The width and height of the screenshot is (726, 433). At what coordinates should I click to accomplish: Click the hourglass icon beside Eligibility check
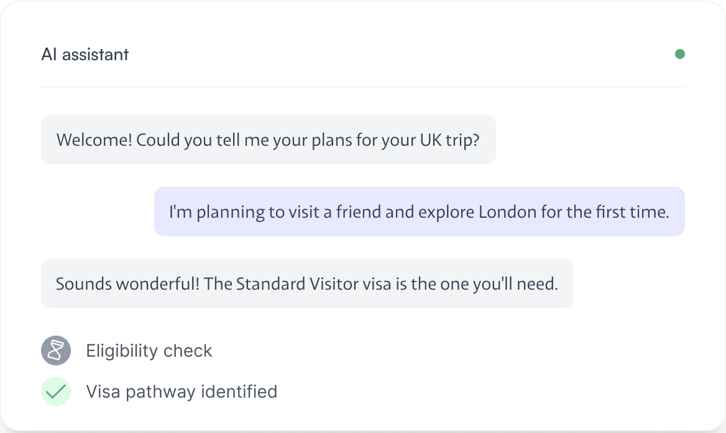(56, 350)
